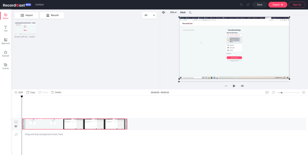This screenshot has width=308, height=155.
Task: Click the fit timeline to width icon
Action: pos(267,92)
